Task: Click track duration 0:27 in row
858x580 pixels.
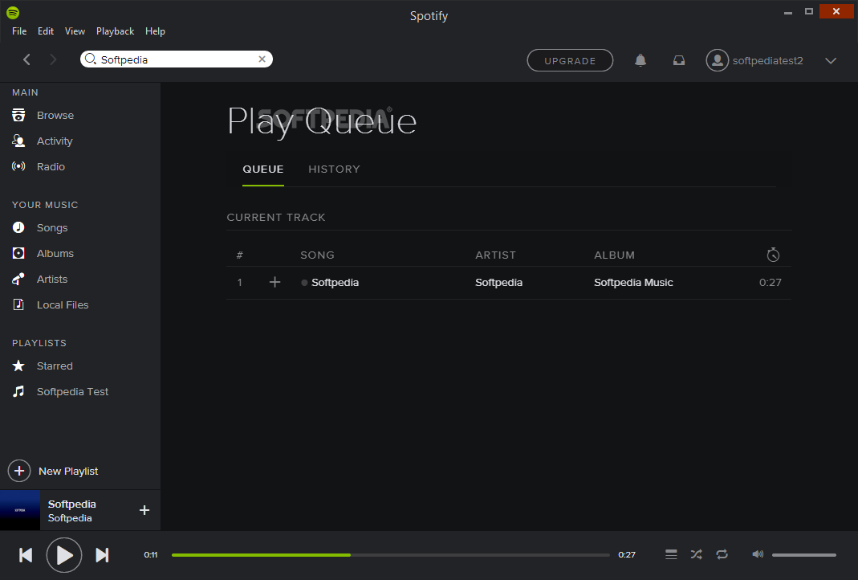Action: point(770,283)
